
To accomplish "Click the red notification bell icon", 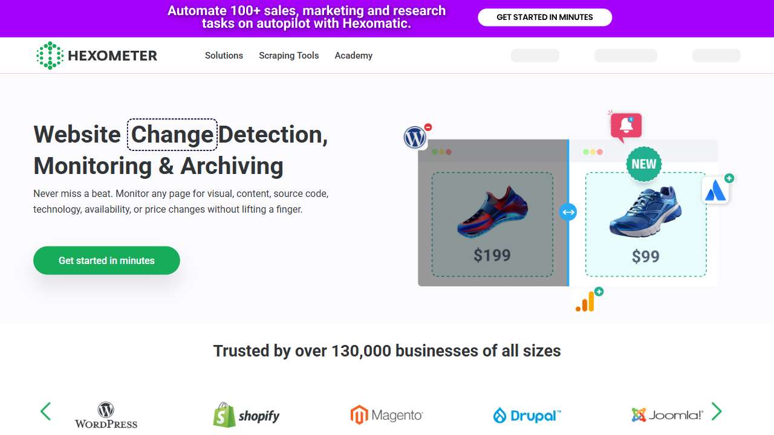I will (626, 127).
